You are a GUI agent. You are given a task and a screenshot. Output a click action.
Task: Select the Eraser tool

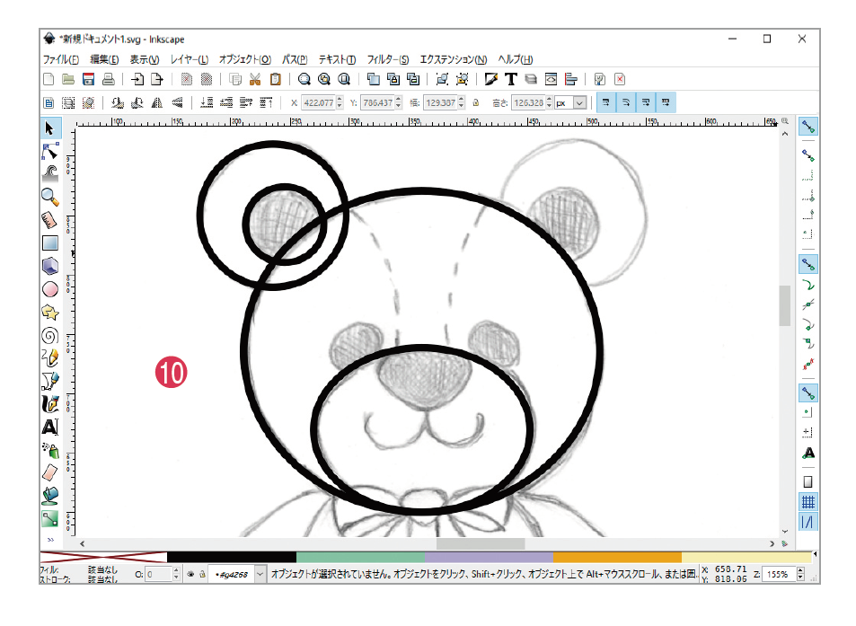coord(49,472)
